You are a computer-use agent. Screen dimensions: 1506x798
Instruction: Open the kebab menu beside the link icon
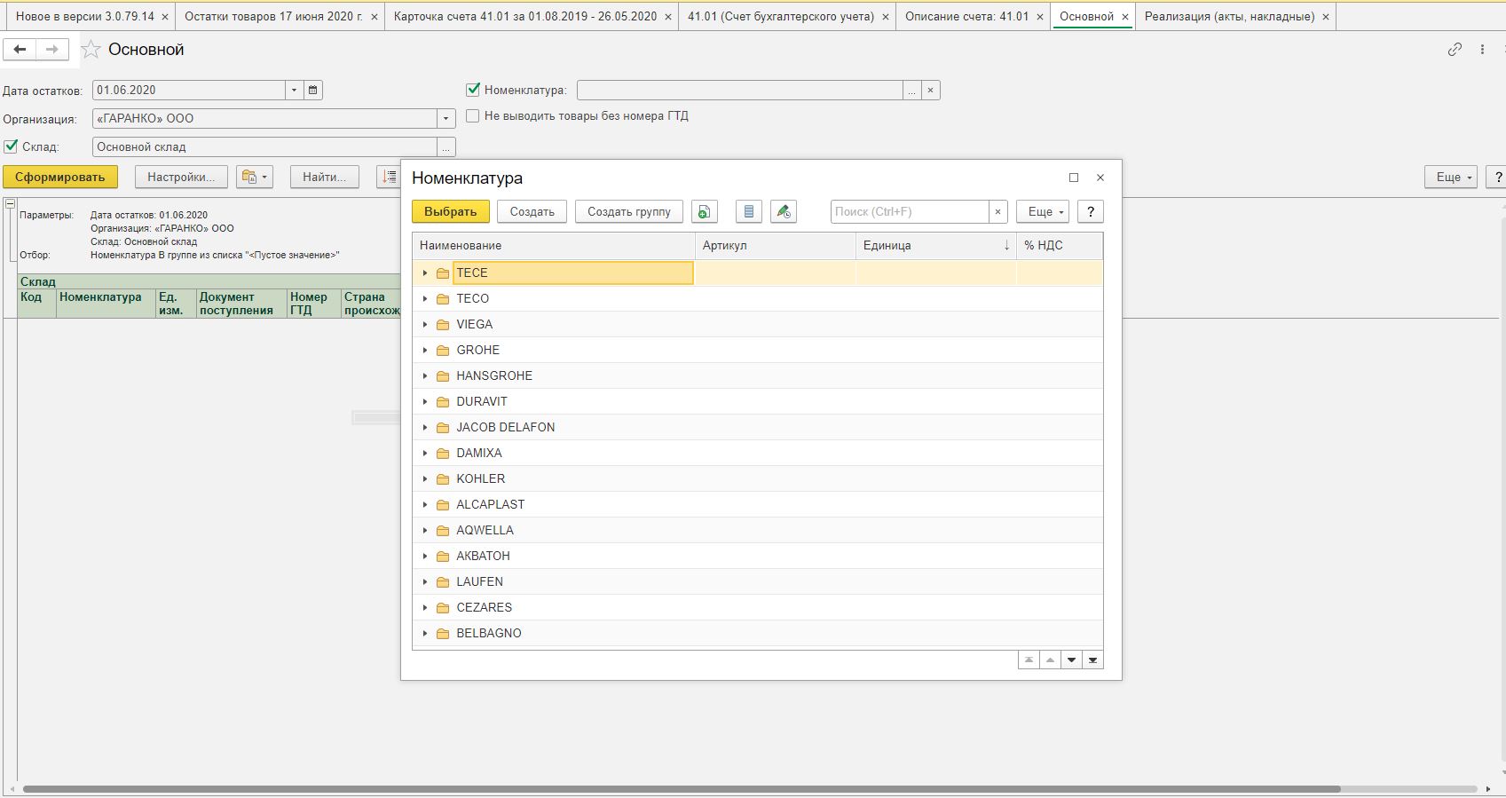pyautogui.click(x=1482, y=50)
